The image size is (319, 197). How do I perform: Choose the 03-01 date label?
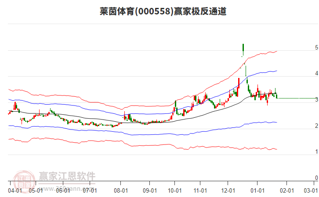coord(311,191)
